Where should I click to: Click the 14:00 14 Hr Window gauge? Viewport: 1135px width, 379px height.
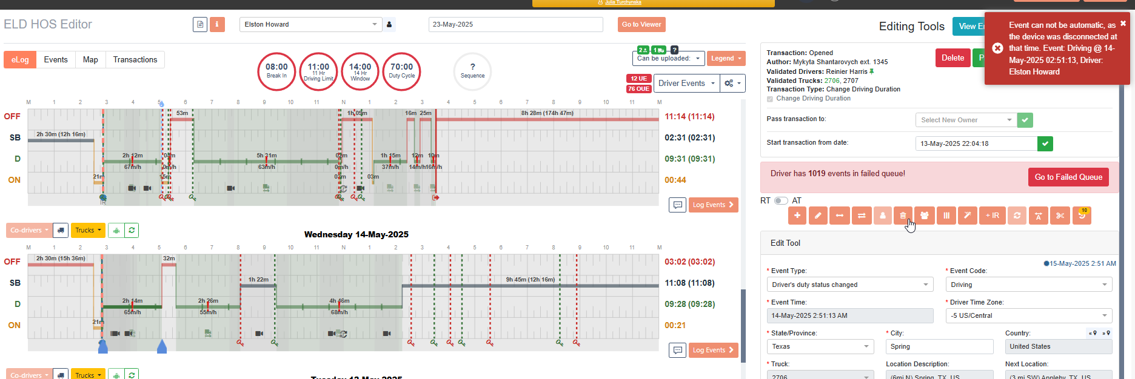[360, 71]
